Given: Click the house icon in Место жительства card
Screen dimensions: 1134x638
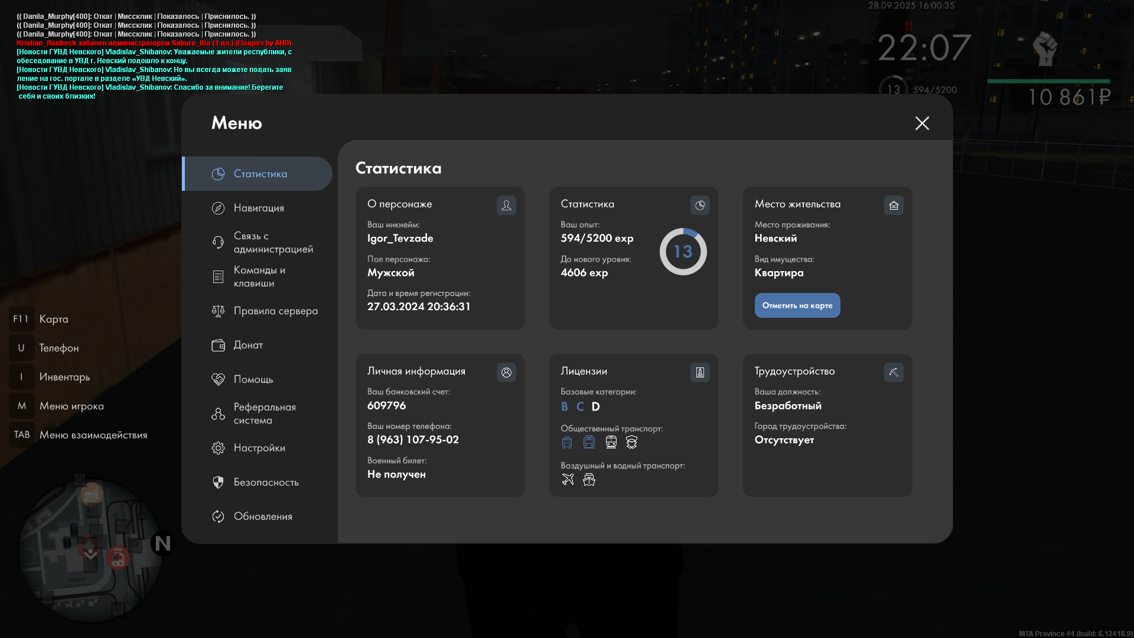Looking at the screenshot, I should [894, 205].
